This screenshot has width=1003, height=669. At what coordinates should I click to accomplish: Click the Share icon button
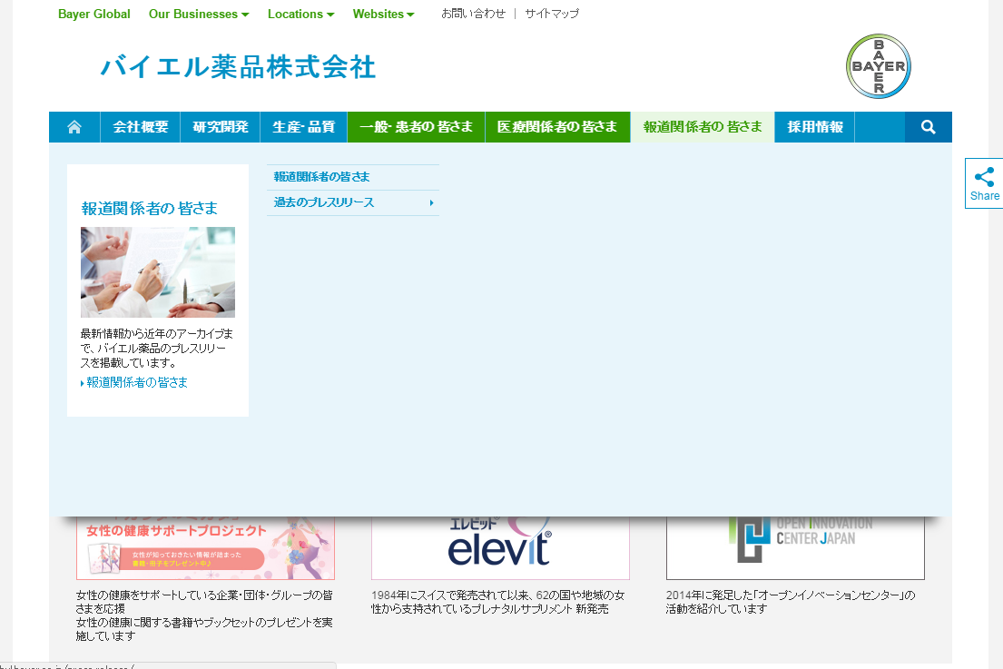984,183
